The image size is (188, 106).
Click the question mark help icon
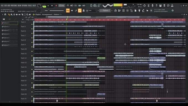156,6
